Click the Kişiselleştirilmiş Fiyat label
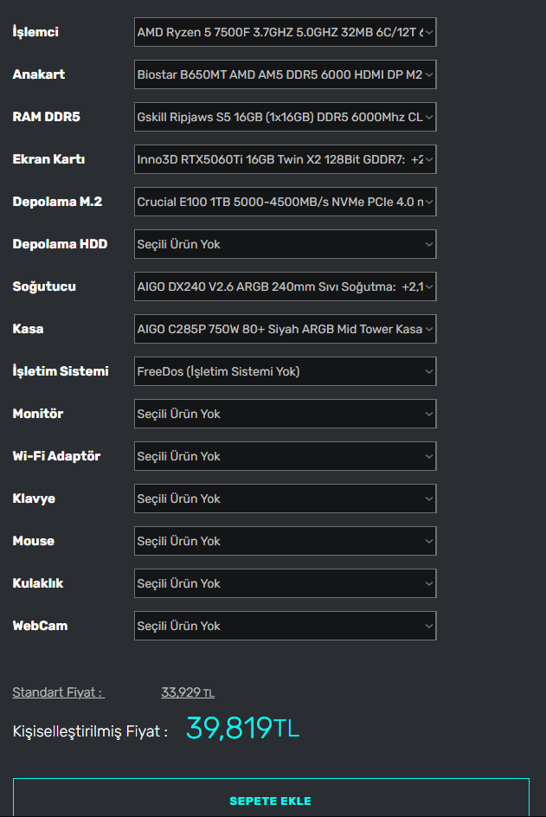The image size is (546, 817). (90, 731)
